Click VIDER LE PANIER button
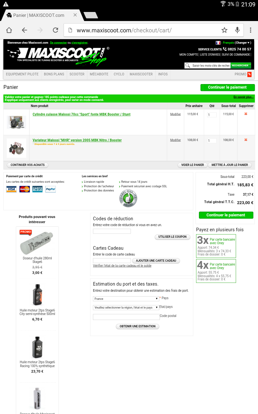258x414 pixels. click(x=193, y=165)
